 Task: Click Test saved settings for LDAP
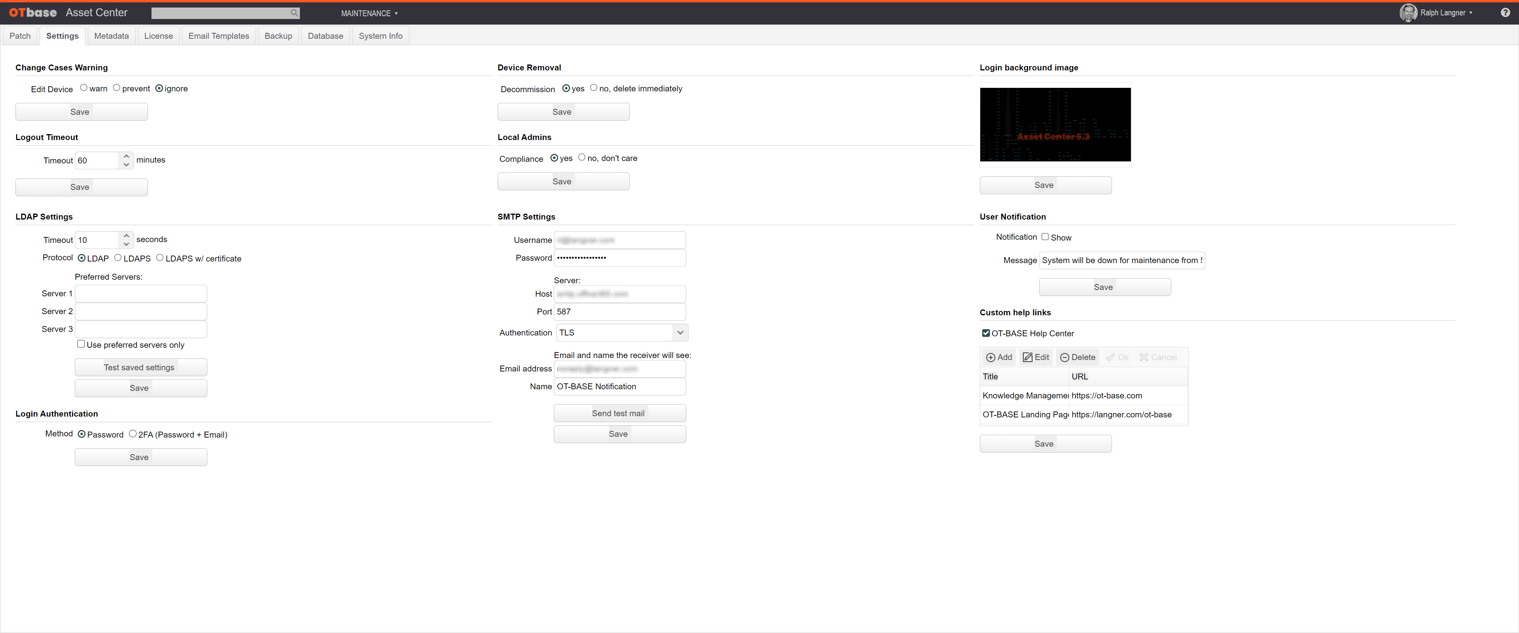[141, 368]
